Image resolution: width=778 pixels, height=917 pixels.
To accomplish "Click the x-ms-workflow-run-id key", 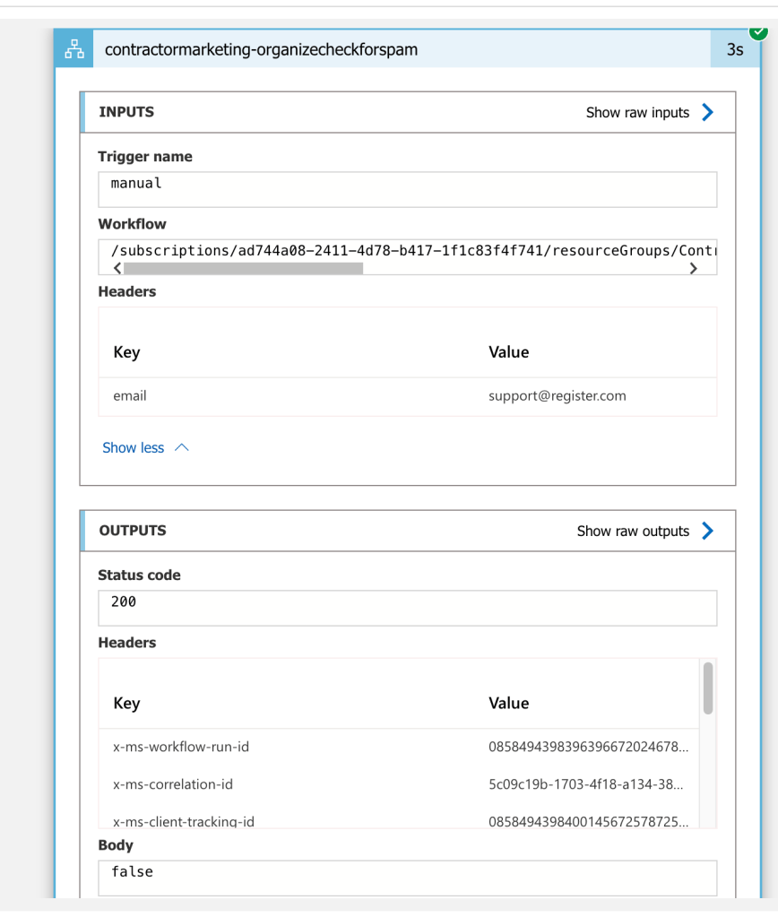I will pos(181,747).
